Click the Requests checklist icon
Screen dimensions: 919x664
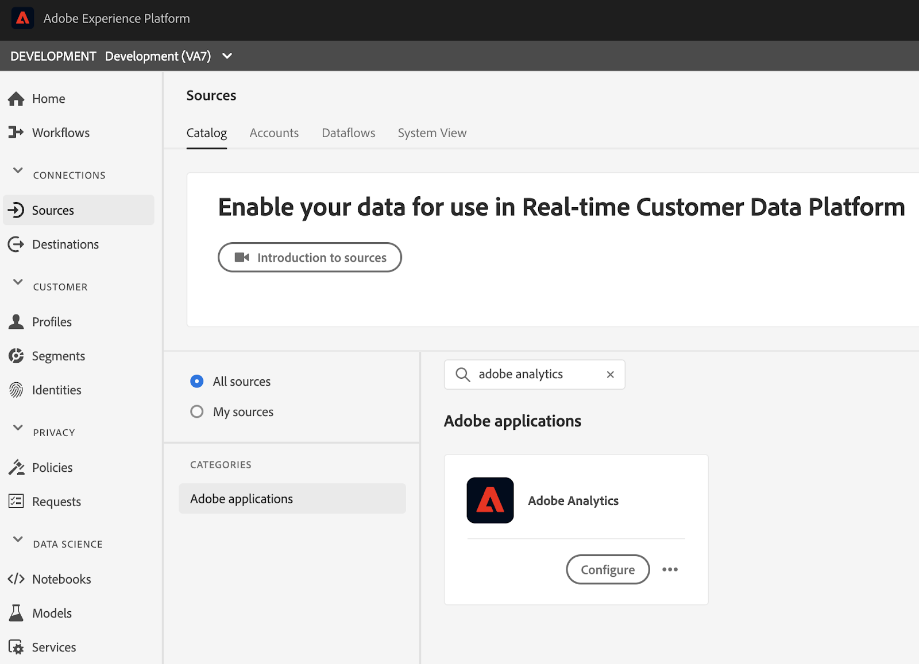16,501
